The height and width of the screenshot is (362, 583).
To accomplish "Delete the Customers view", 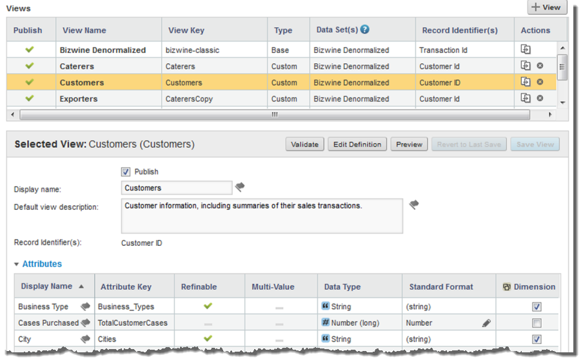I will pyautogui.click(x=540, y=83).
